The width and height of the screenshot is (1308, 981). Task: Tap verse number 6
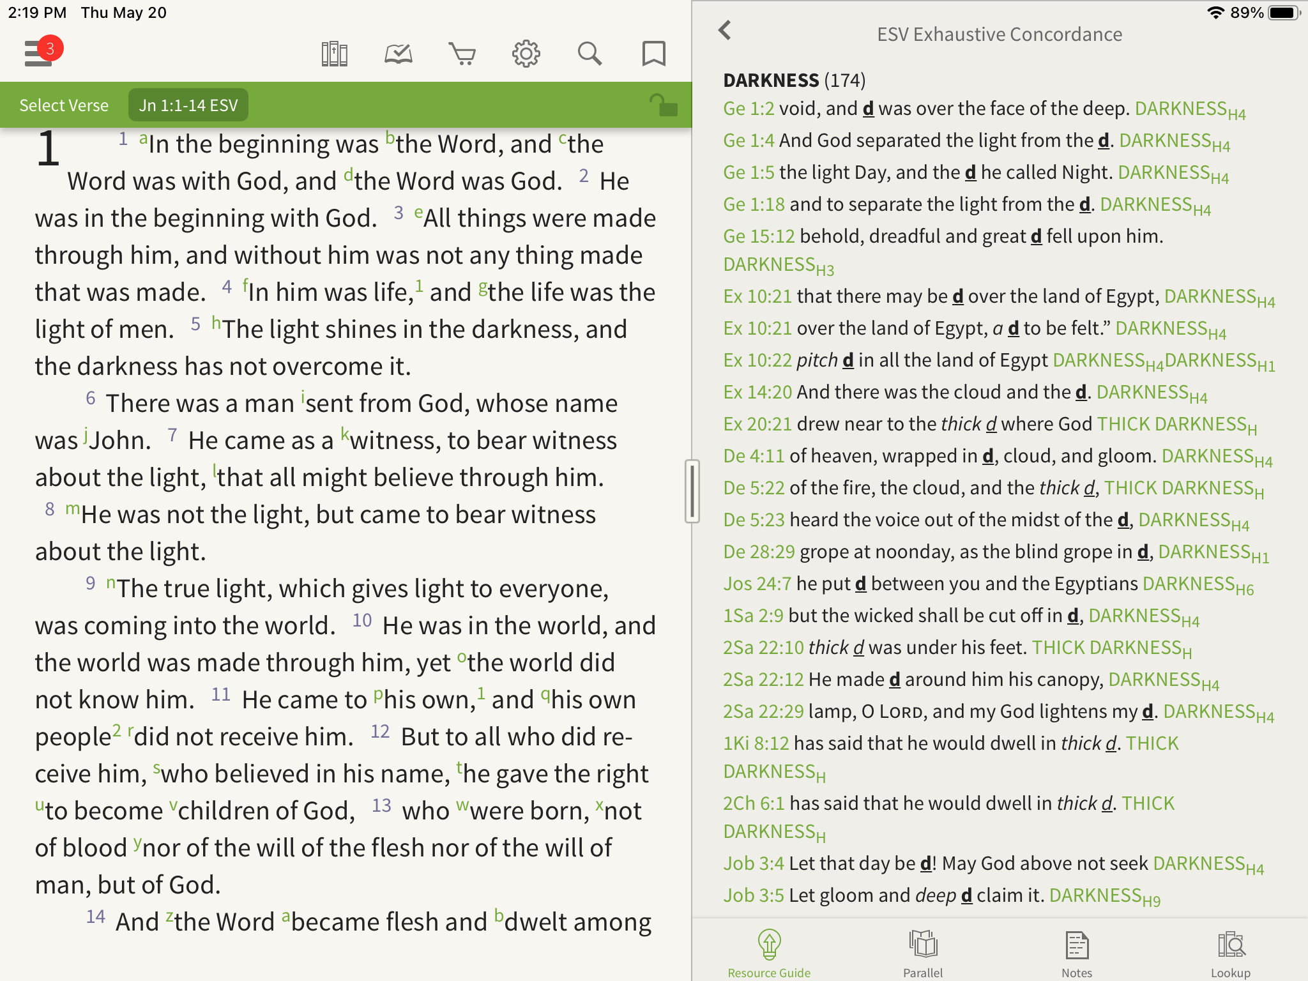[x=91, y=399]
